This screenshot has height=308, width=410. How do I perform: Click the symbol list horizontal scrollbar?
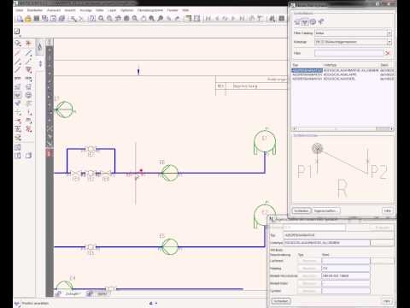click(343, 129)
